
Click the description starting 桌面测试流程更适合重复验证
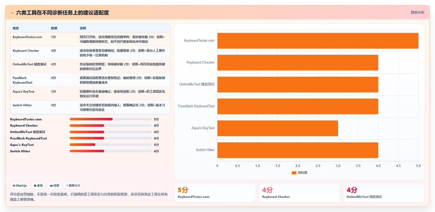coord(122,80)
